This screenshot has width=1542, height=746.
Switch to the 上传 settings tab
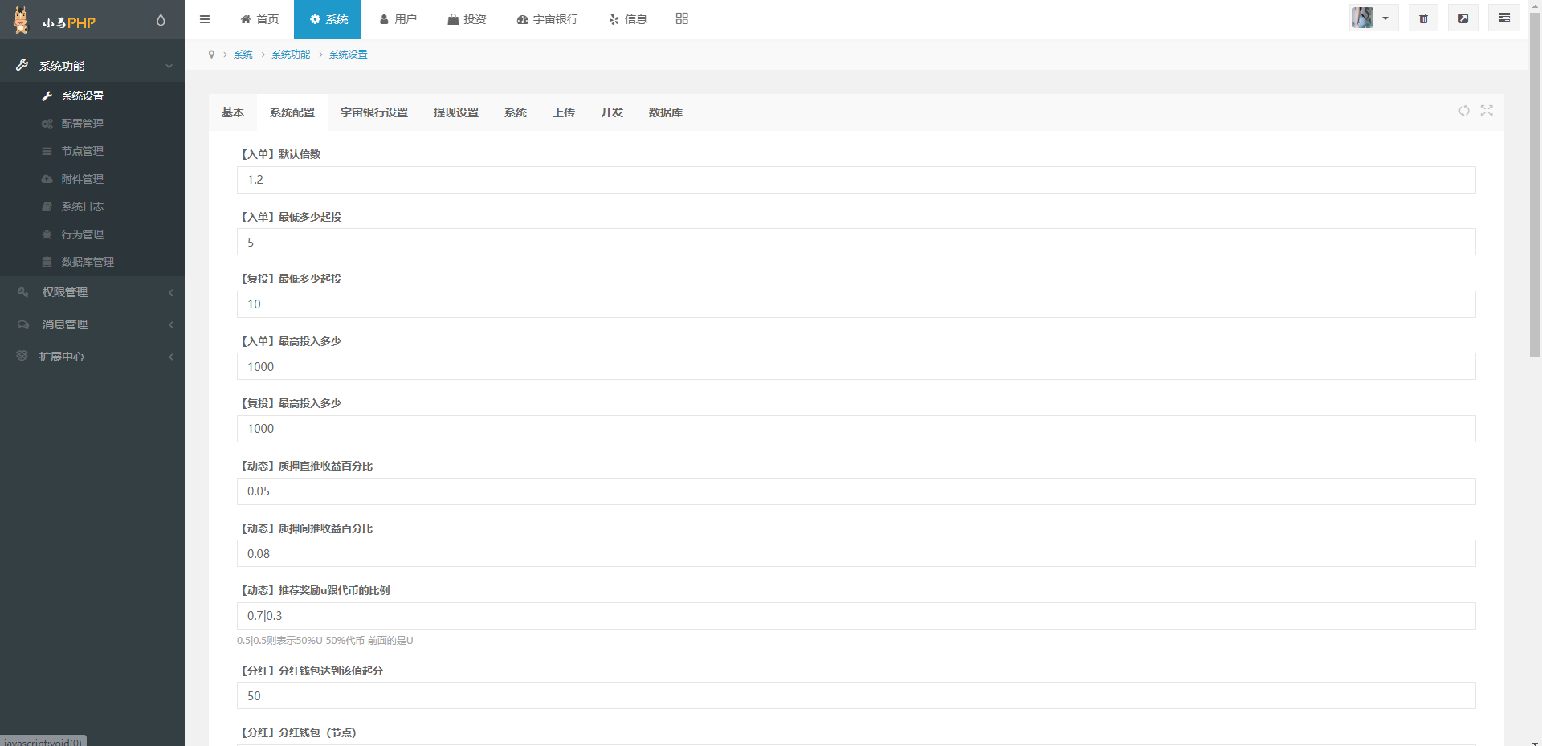click(564, 112)
